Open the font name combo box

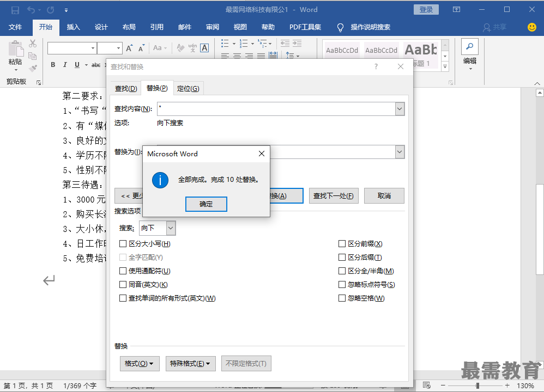click(x=72, y=48)
